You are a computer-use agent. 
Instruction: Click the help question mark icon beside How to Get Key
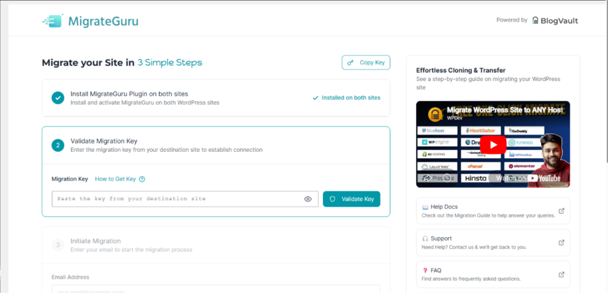coord(142,179)
